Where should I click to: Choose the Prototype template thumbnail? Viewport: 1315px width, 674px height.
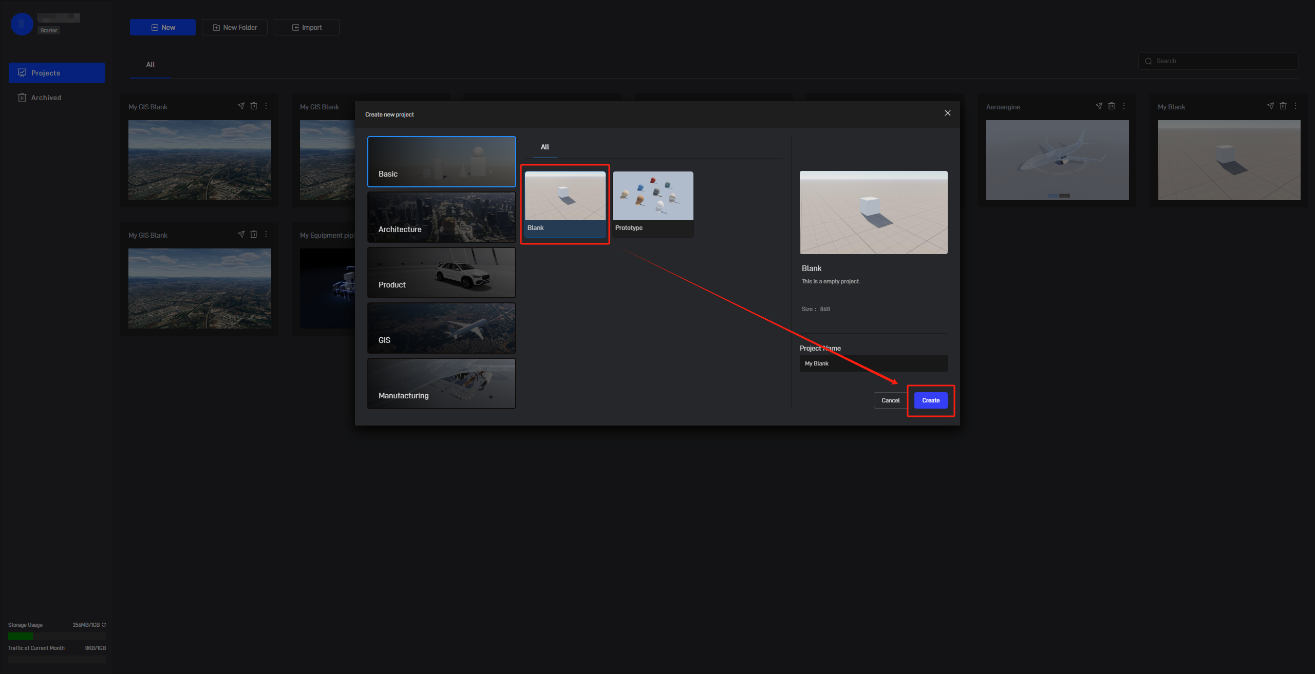[653, 204]
